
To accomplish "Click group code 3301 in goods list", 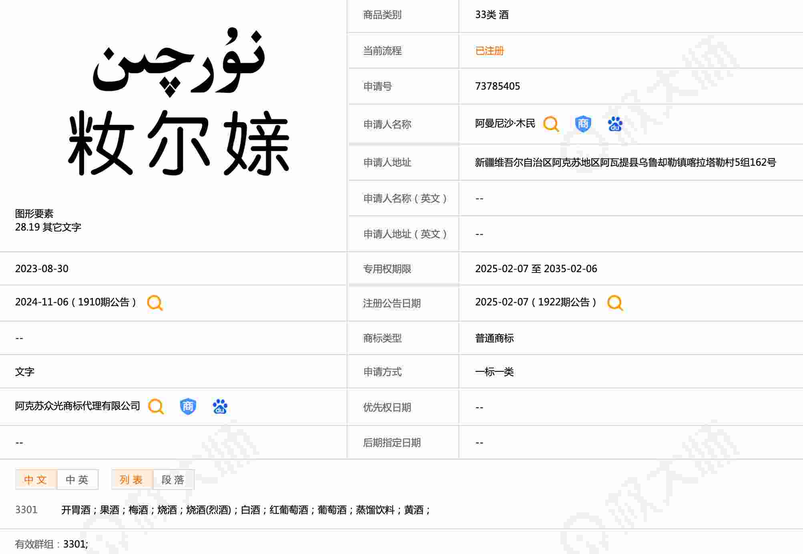I will pyautogui.click(x=26, y=510).
